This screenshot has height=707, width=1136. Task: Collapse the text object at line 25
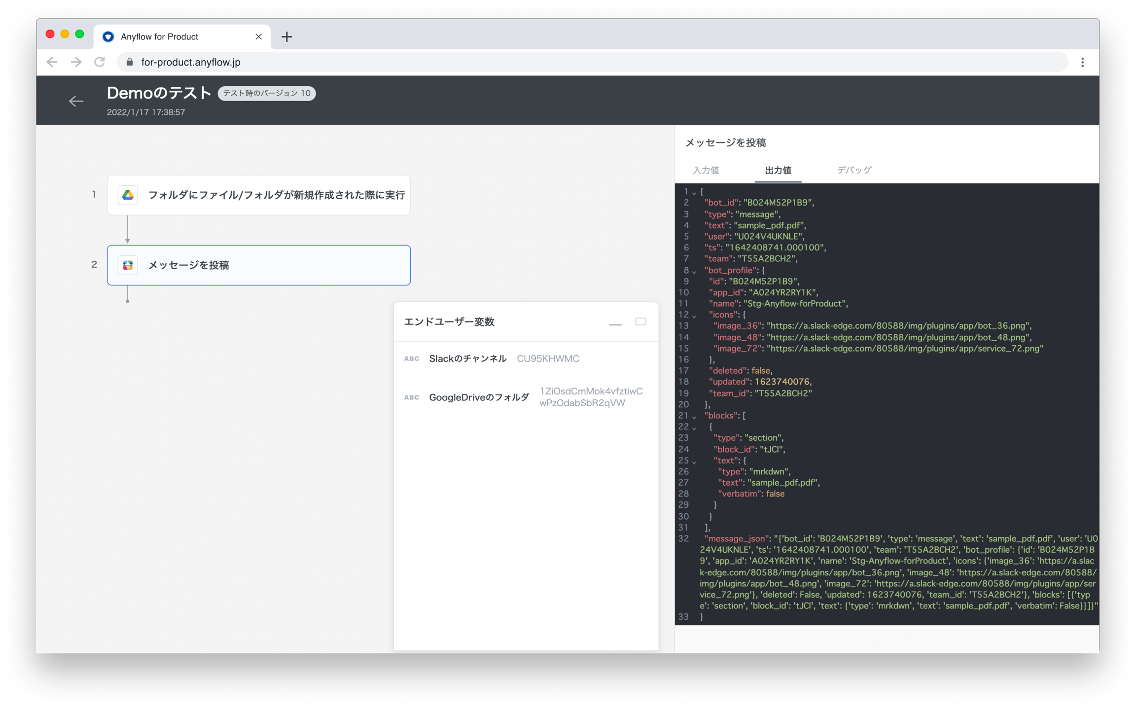coord(694,462)
